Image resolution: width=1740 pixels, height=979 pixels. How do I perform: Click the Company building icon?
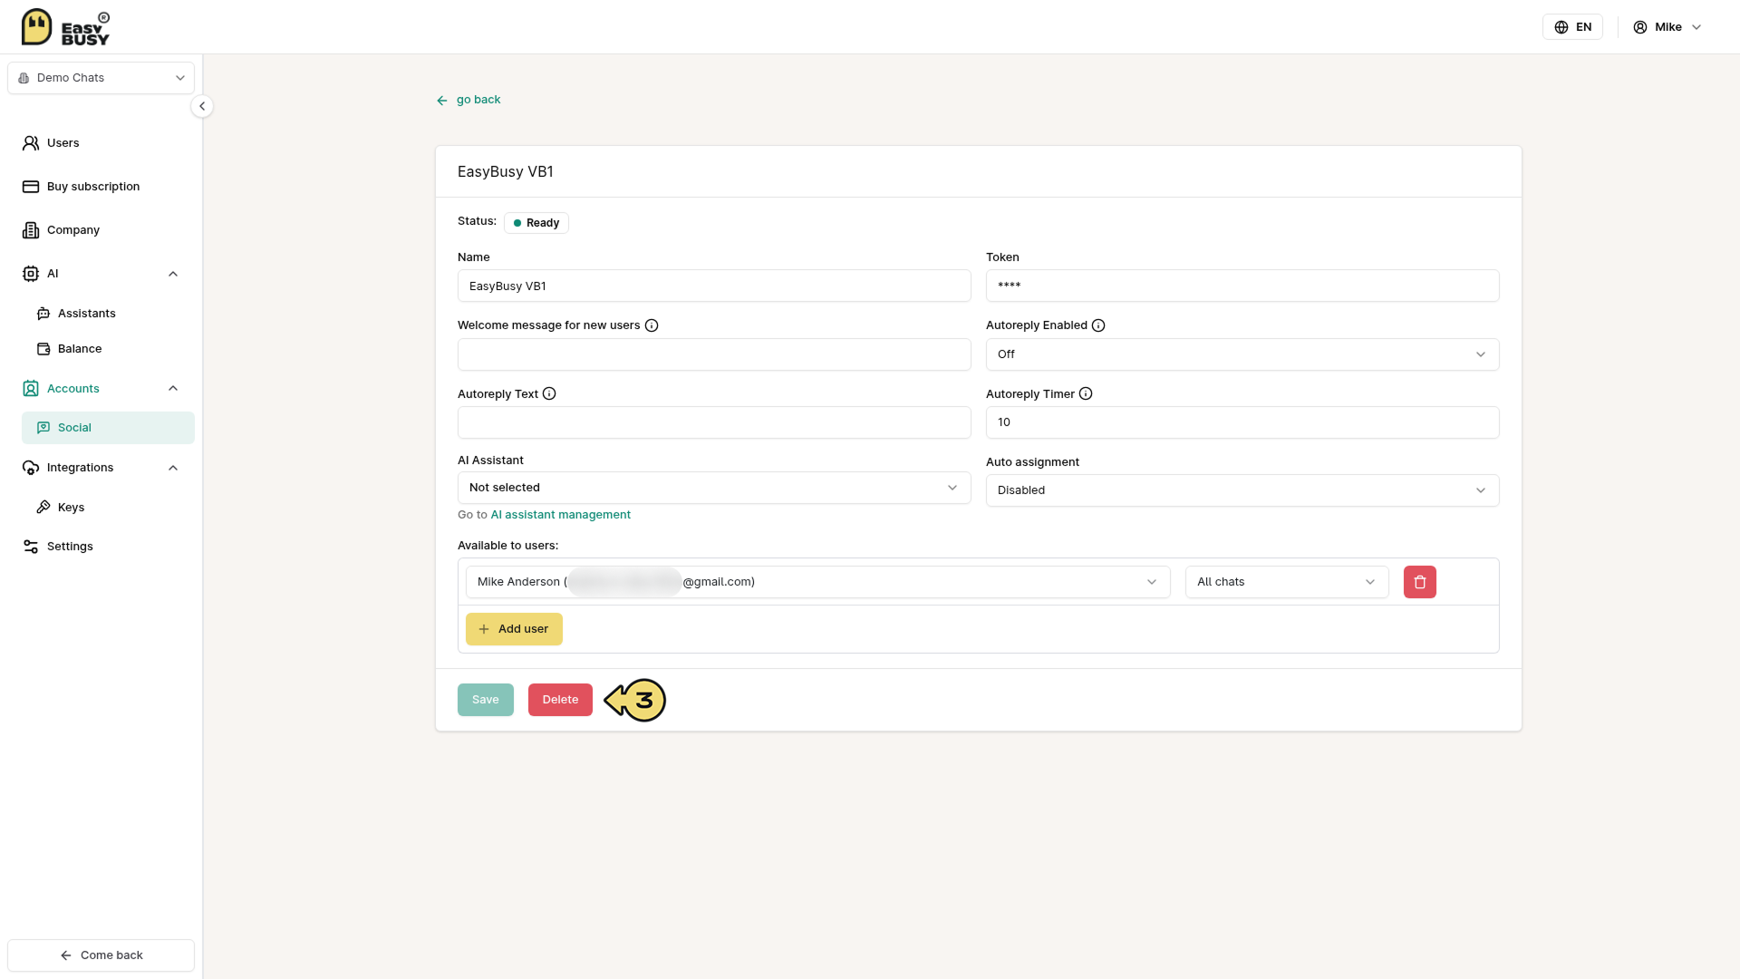pos(31,230)
